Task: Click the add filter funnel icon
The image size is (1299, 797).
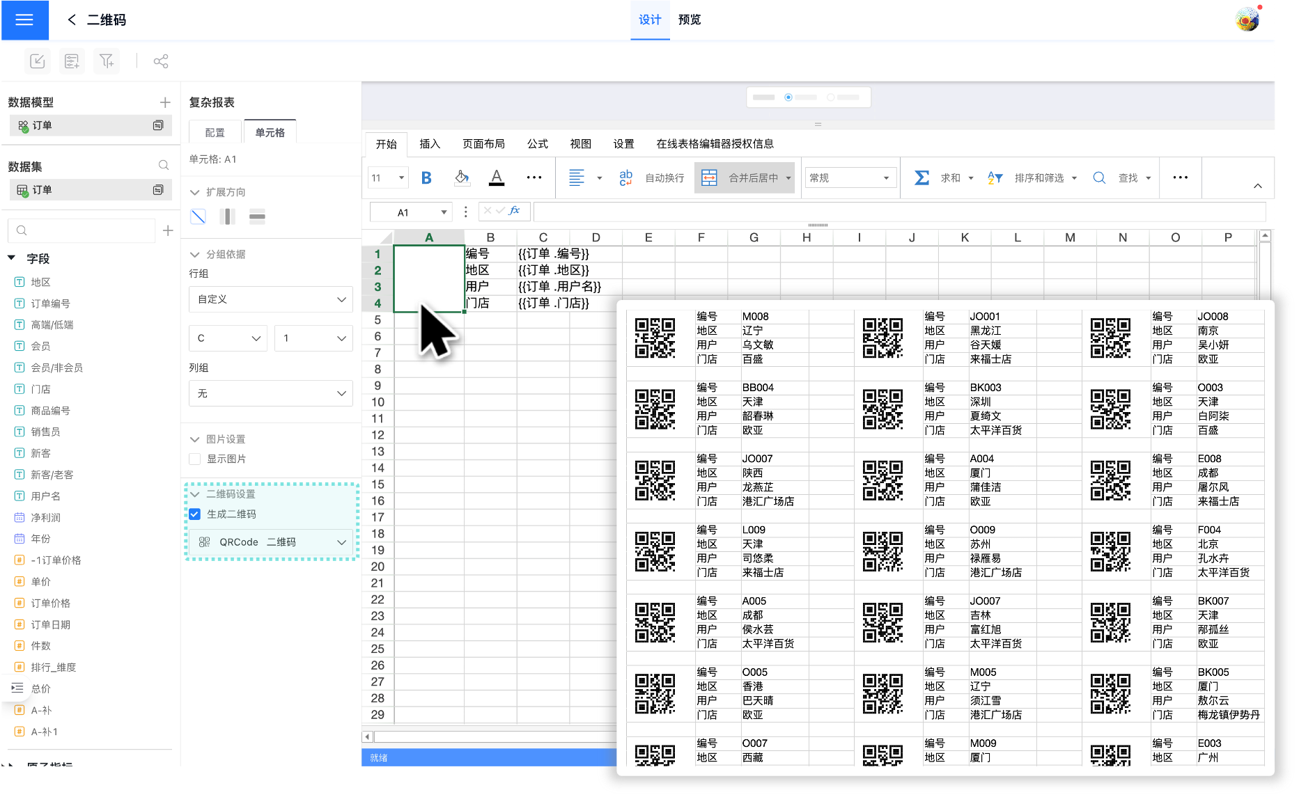Action: pyautogui.click(x=107, y=61)
